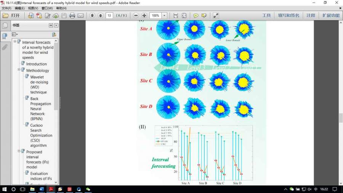Screen dimensions: 343x193
Task: Click the 注释 pane button
Action: coord(311,16)
